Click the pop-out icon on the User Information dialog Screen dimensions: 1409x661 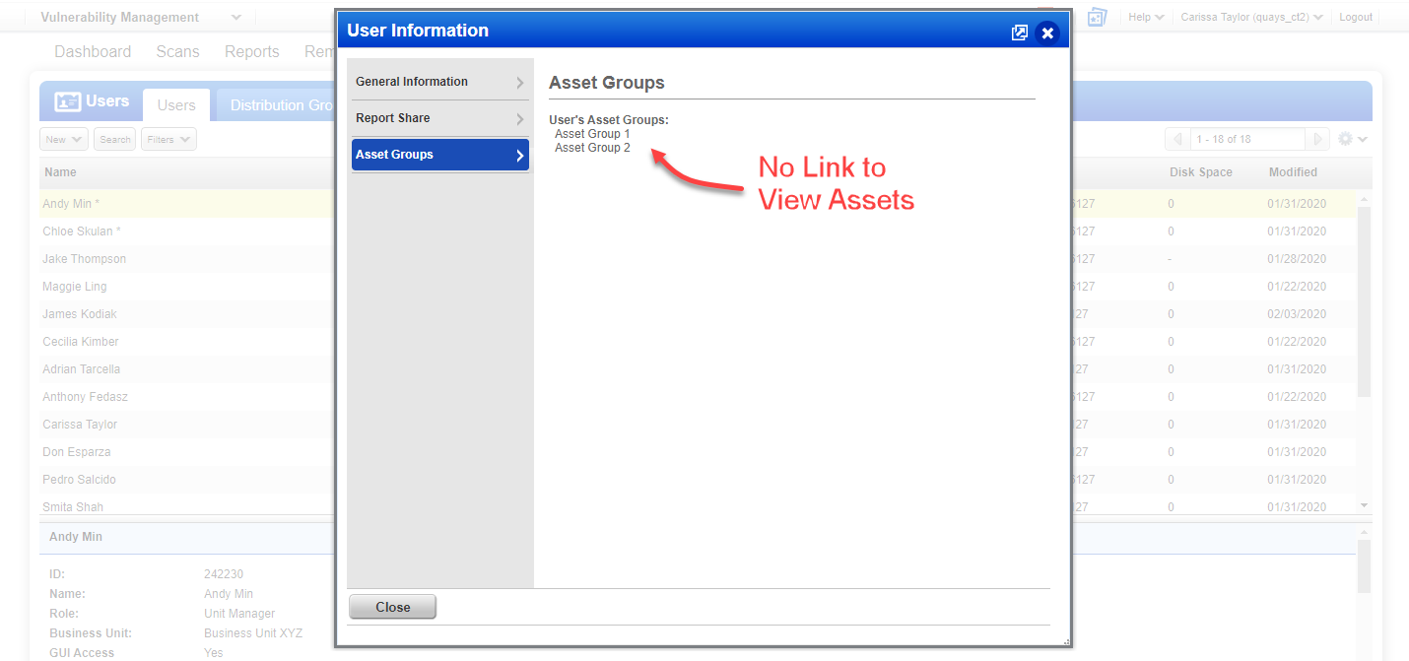click(1020, 32)
